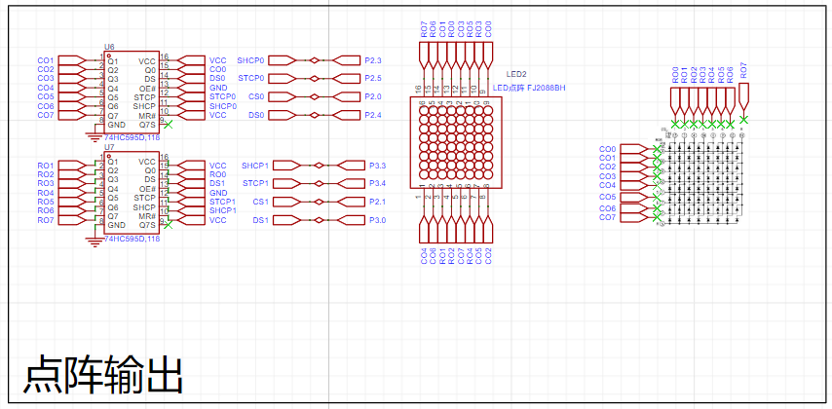Viewport: 832px width, 409px height.
Task: Click the MR# pin label inside U6
Action: (x=147, y=116)
